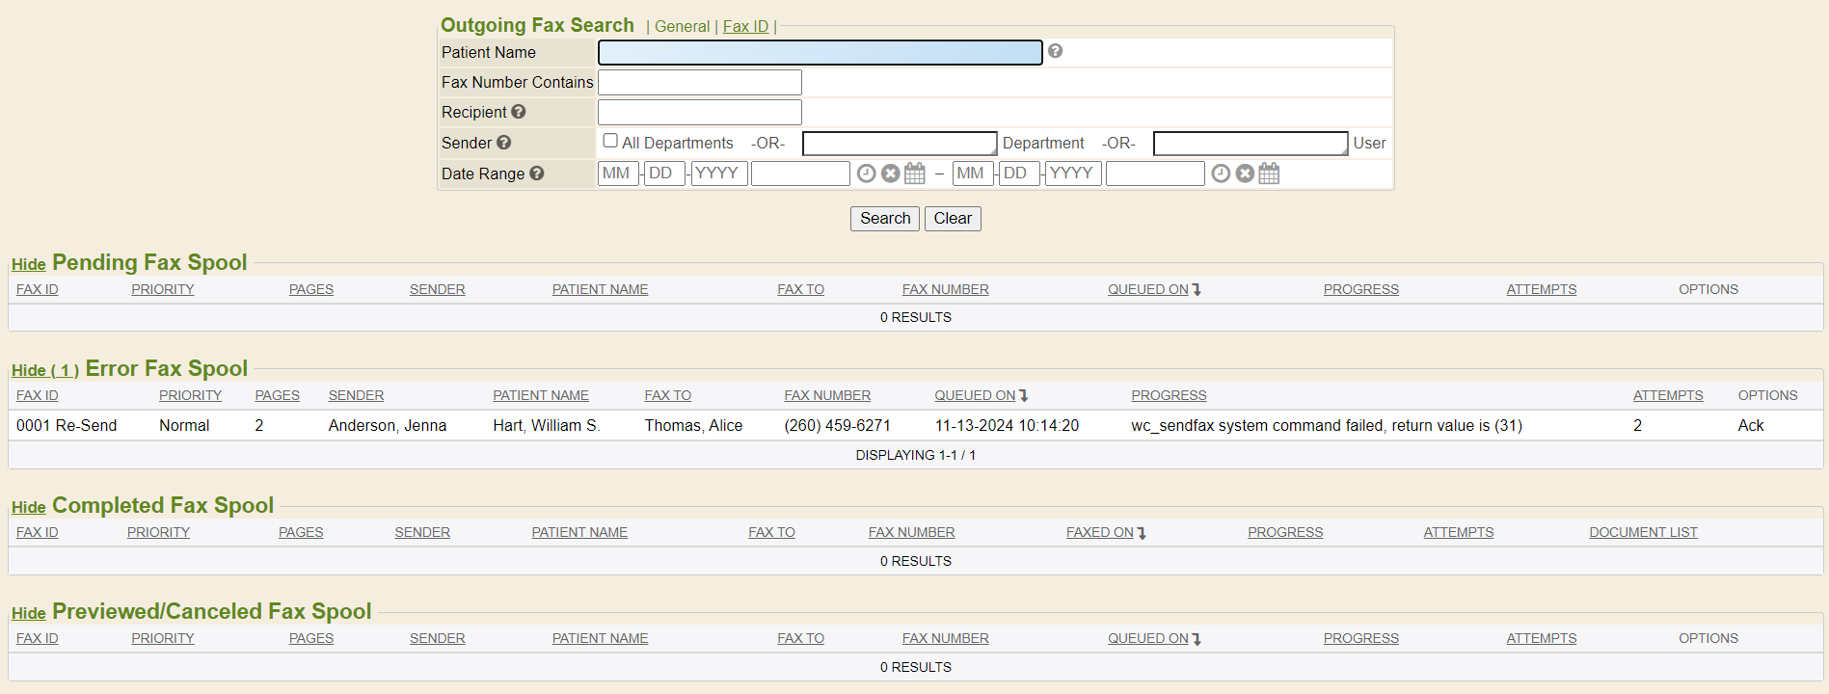
Task: Set start date to now via clock icon
Action: pyautogui.click(x=866, y=173)
